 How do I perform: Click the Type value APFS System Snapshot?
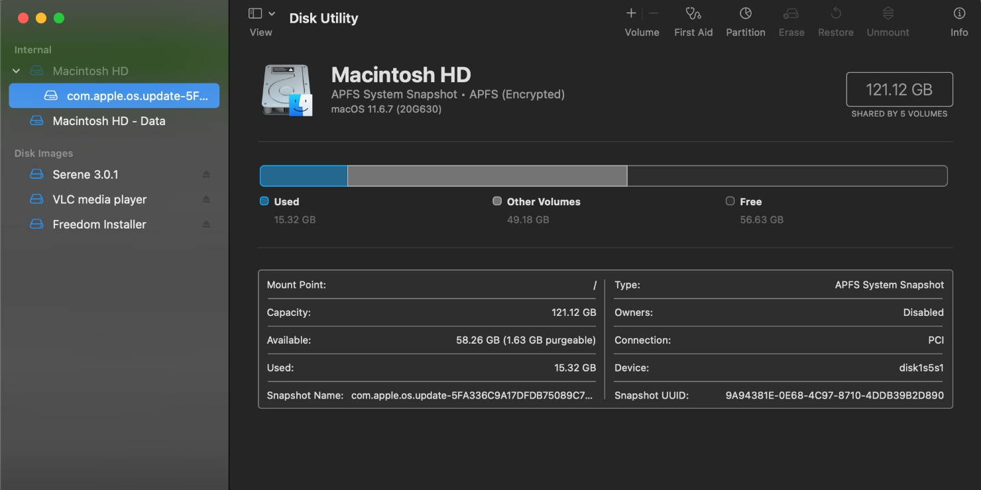890,285
